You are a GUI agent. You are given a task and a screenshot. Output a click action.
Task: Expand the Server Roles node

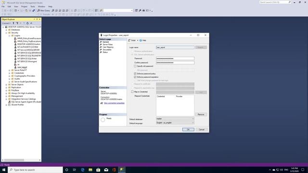[x=9, y=70]
